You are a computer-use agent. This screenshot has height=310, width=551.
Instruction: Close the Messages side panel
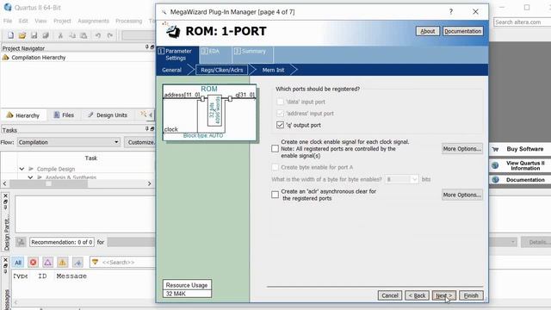tap(5, 260)
